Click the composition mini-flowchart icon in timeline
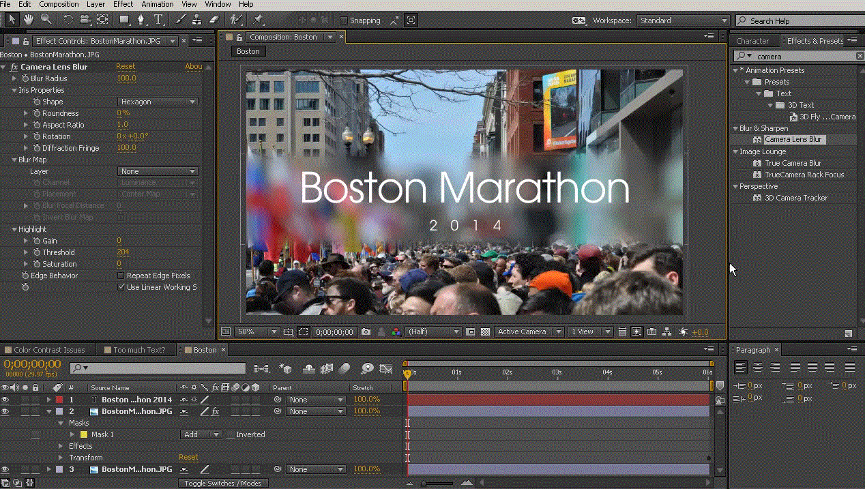The width and height of the screenshot is (865, 489). [261, 368]
